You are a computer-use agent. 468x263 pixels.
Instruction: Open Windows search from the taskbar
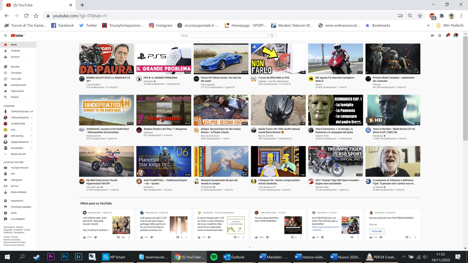[x=22, y=257]
